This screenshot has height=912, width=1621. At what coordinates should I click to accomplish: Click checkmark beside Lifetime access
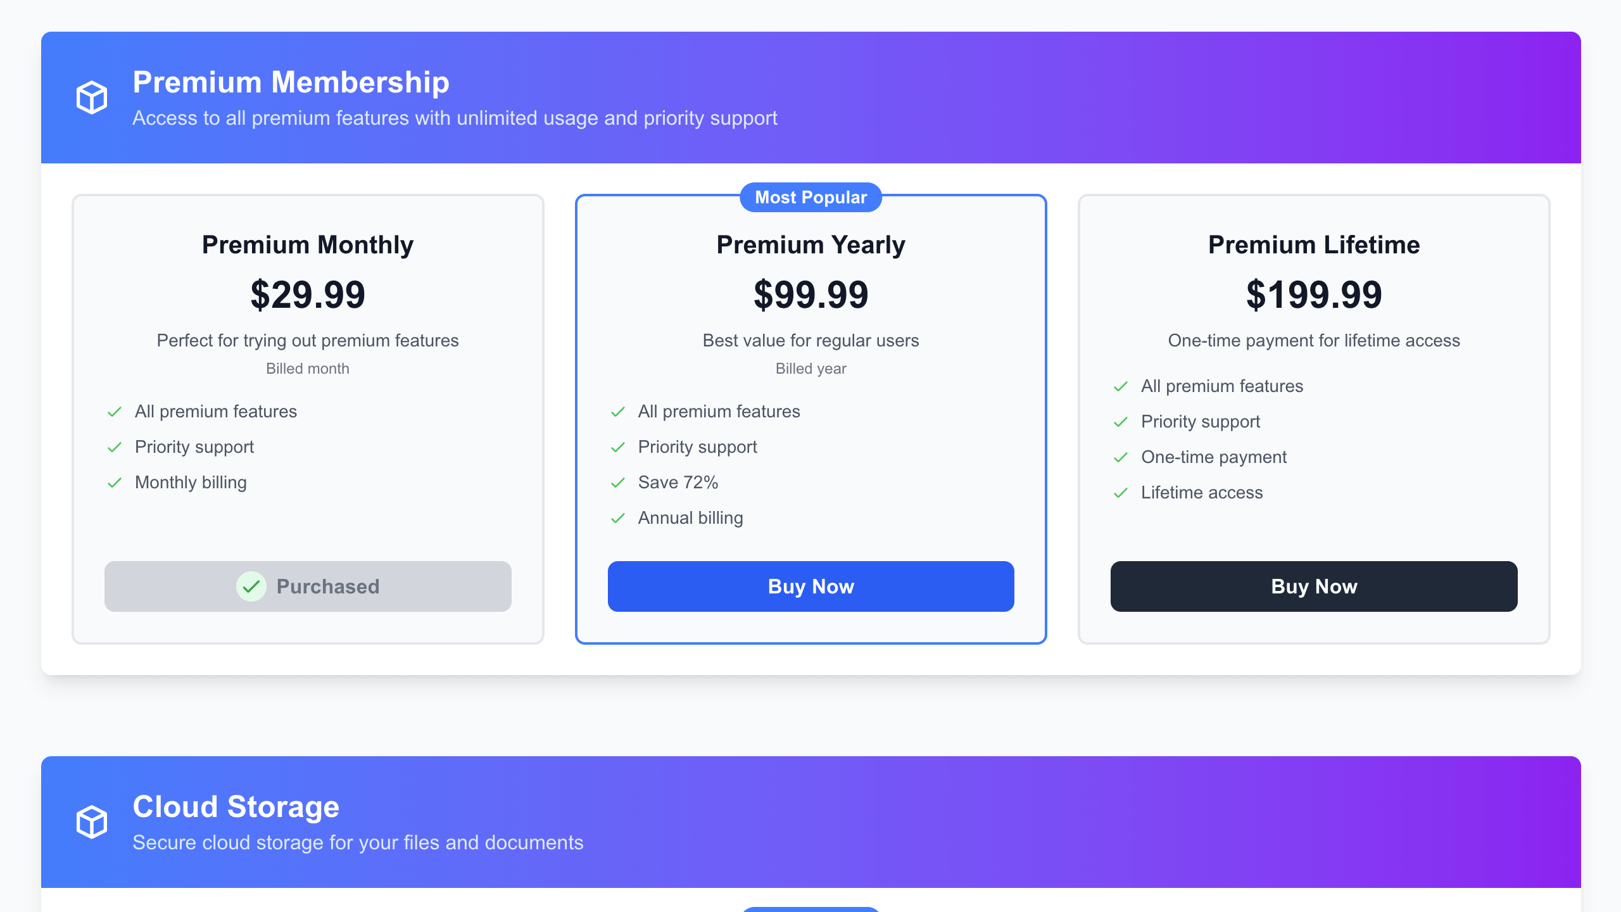pyautogui.click(x=1121, y=493)
